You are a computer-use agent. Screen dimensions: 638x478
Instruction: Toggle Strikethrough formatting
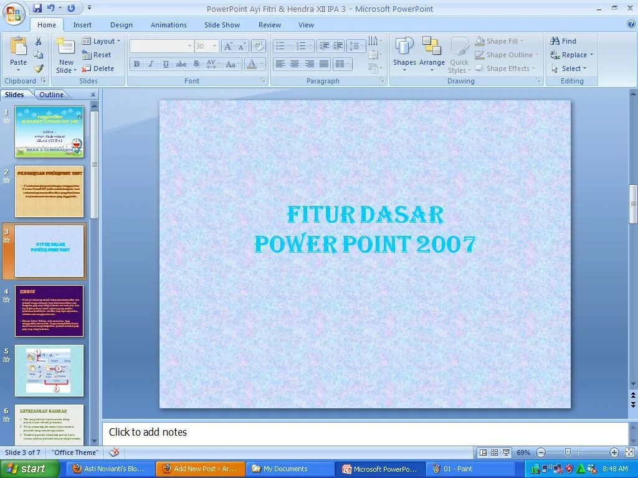(181, 64)
